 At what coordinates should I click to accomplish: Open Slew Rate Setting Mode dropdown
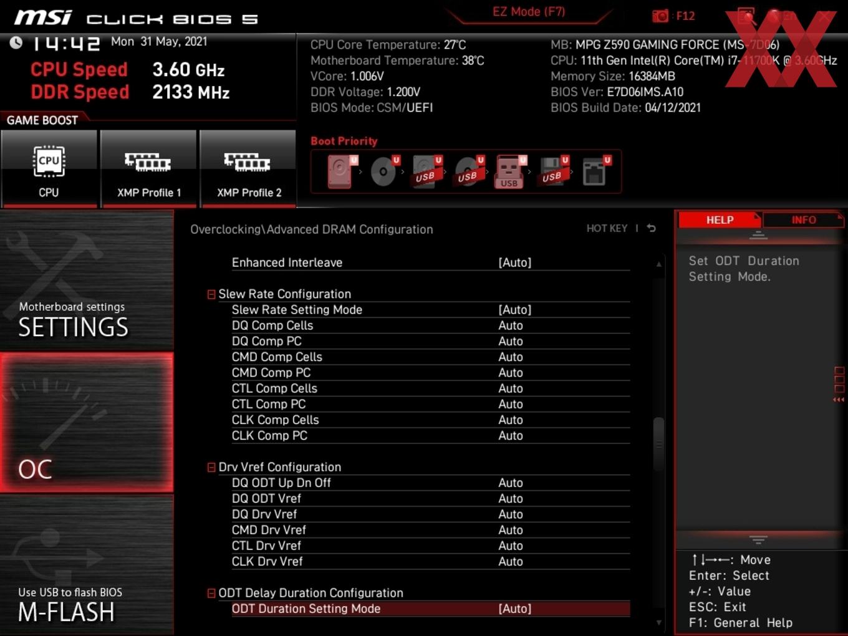(514, 310)
